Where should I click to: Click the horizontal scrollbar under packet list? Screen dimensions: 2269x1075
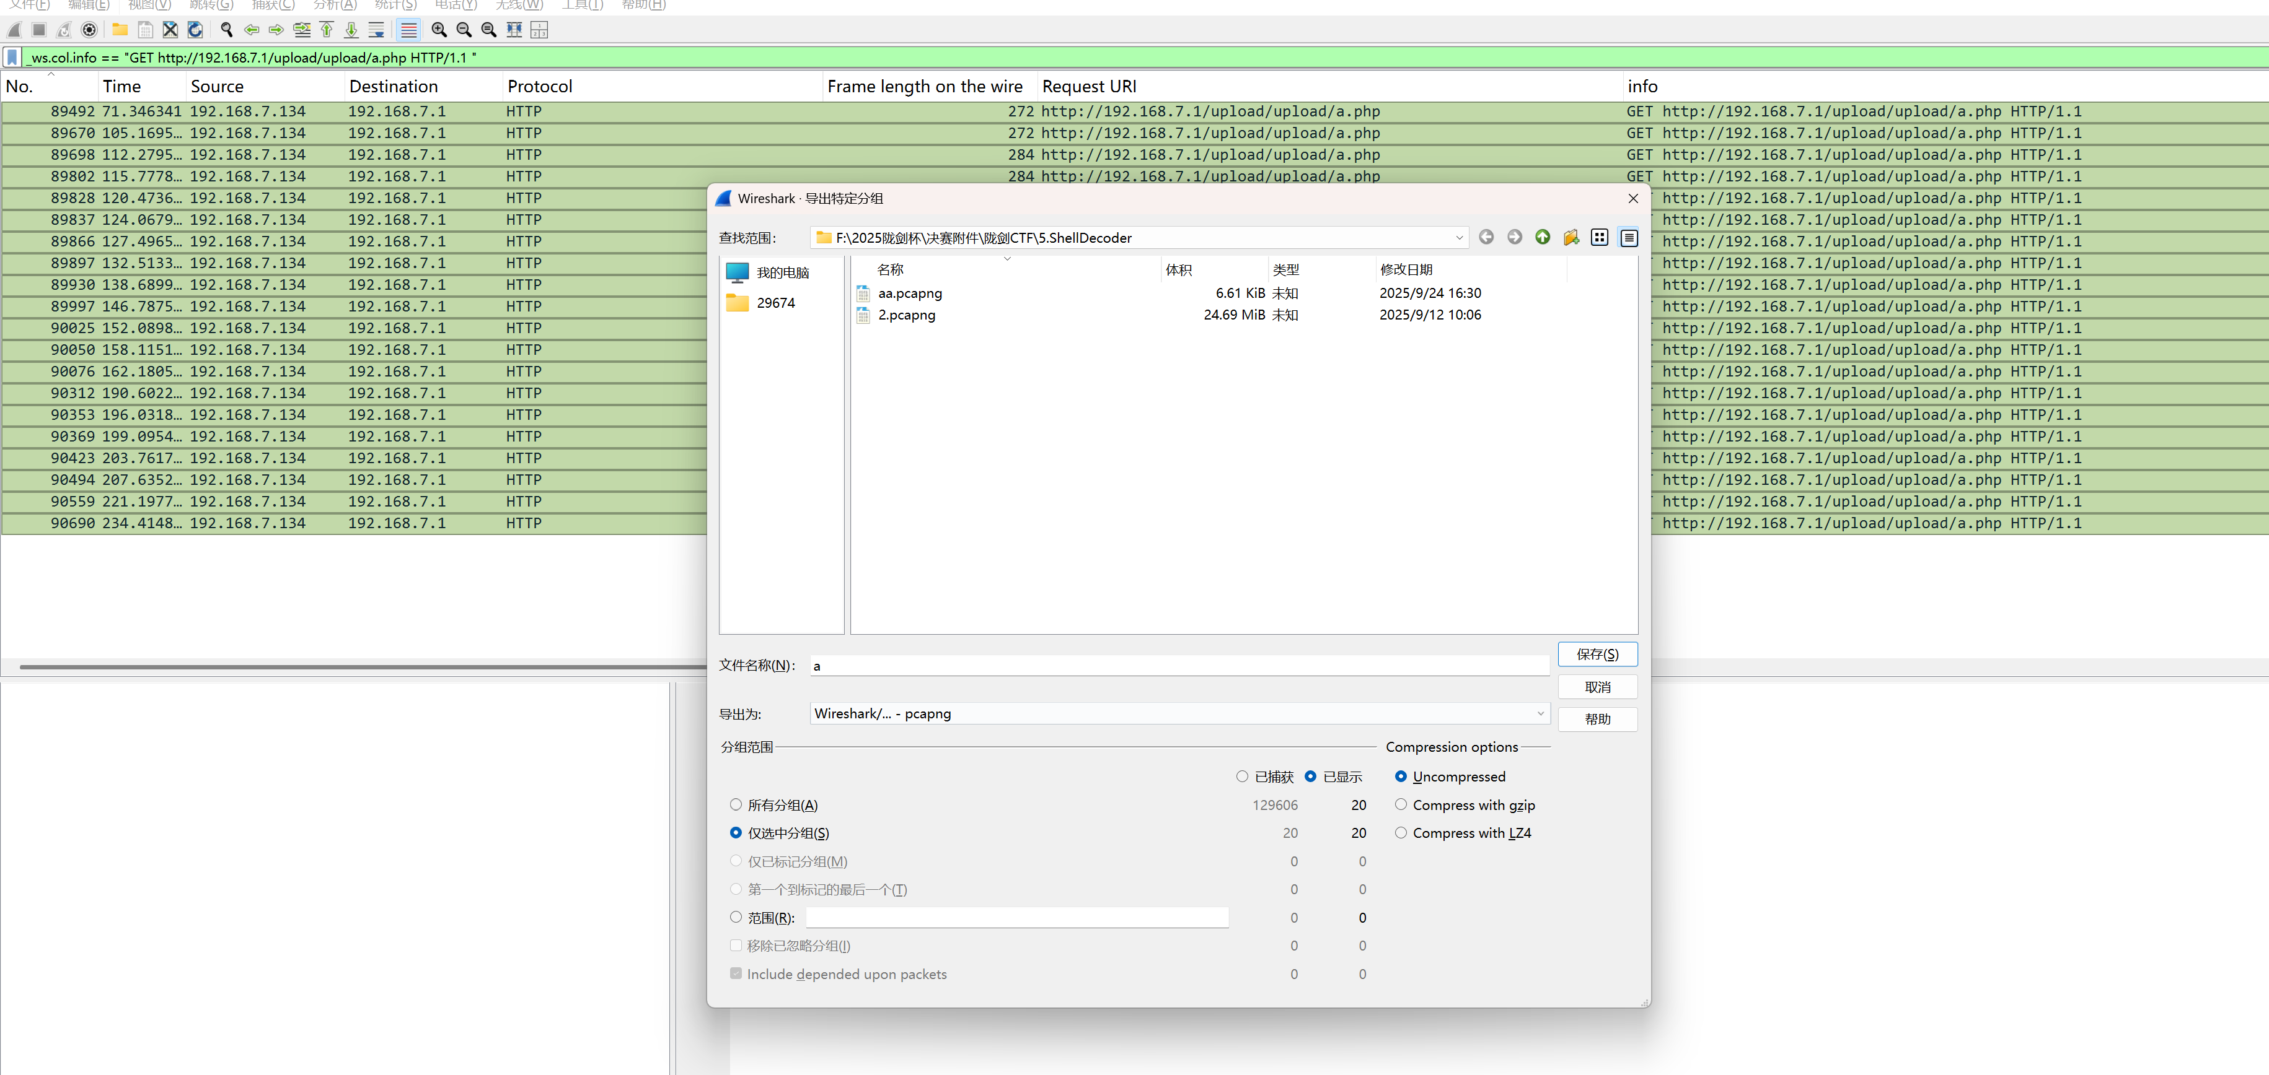(352, 668)
